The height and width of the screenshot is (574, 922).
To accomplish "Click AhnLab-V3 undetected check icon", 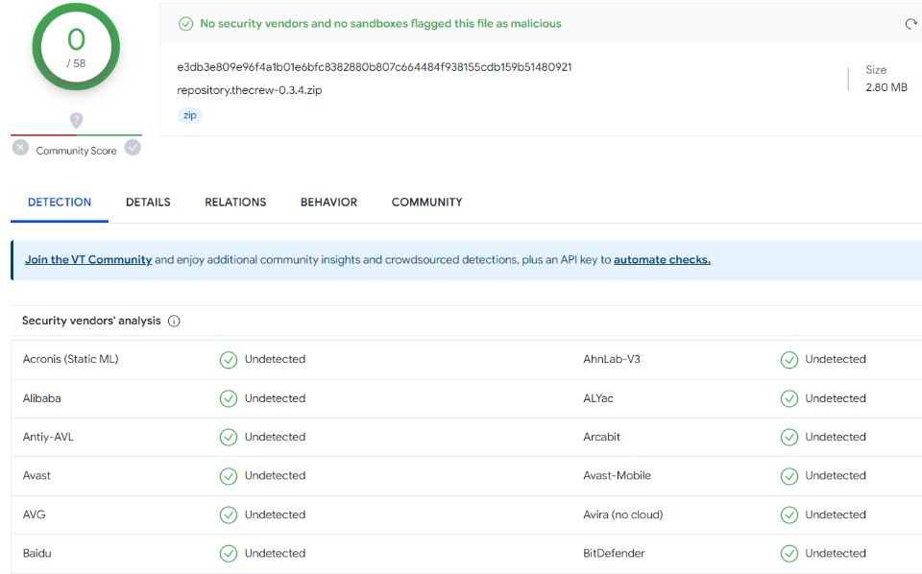I will (789, 360).
